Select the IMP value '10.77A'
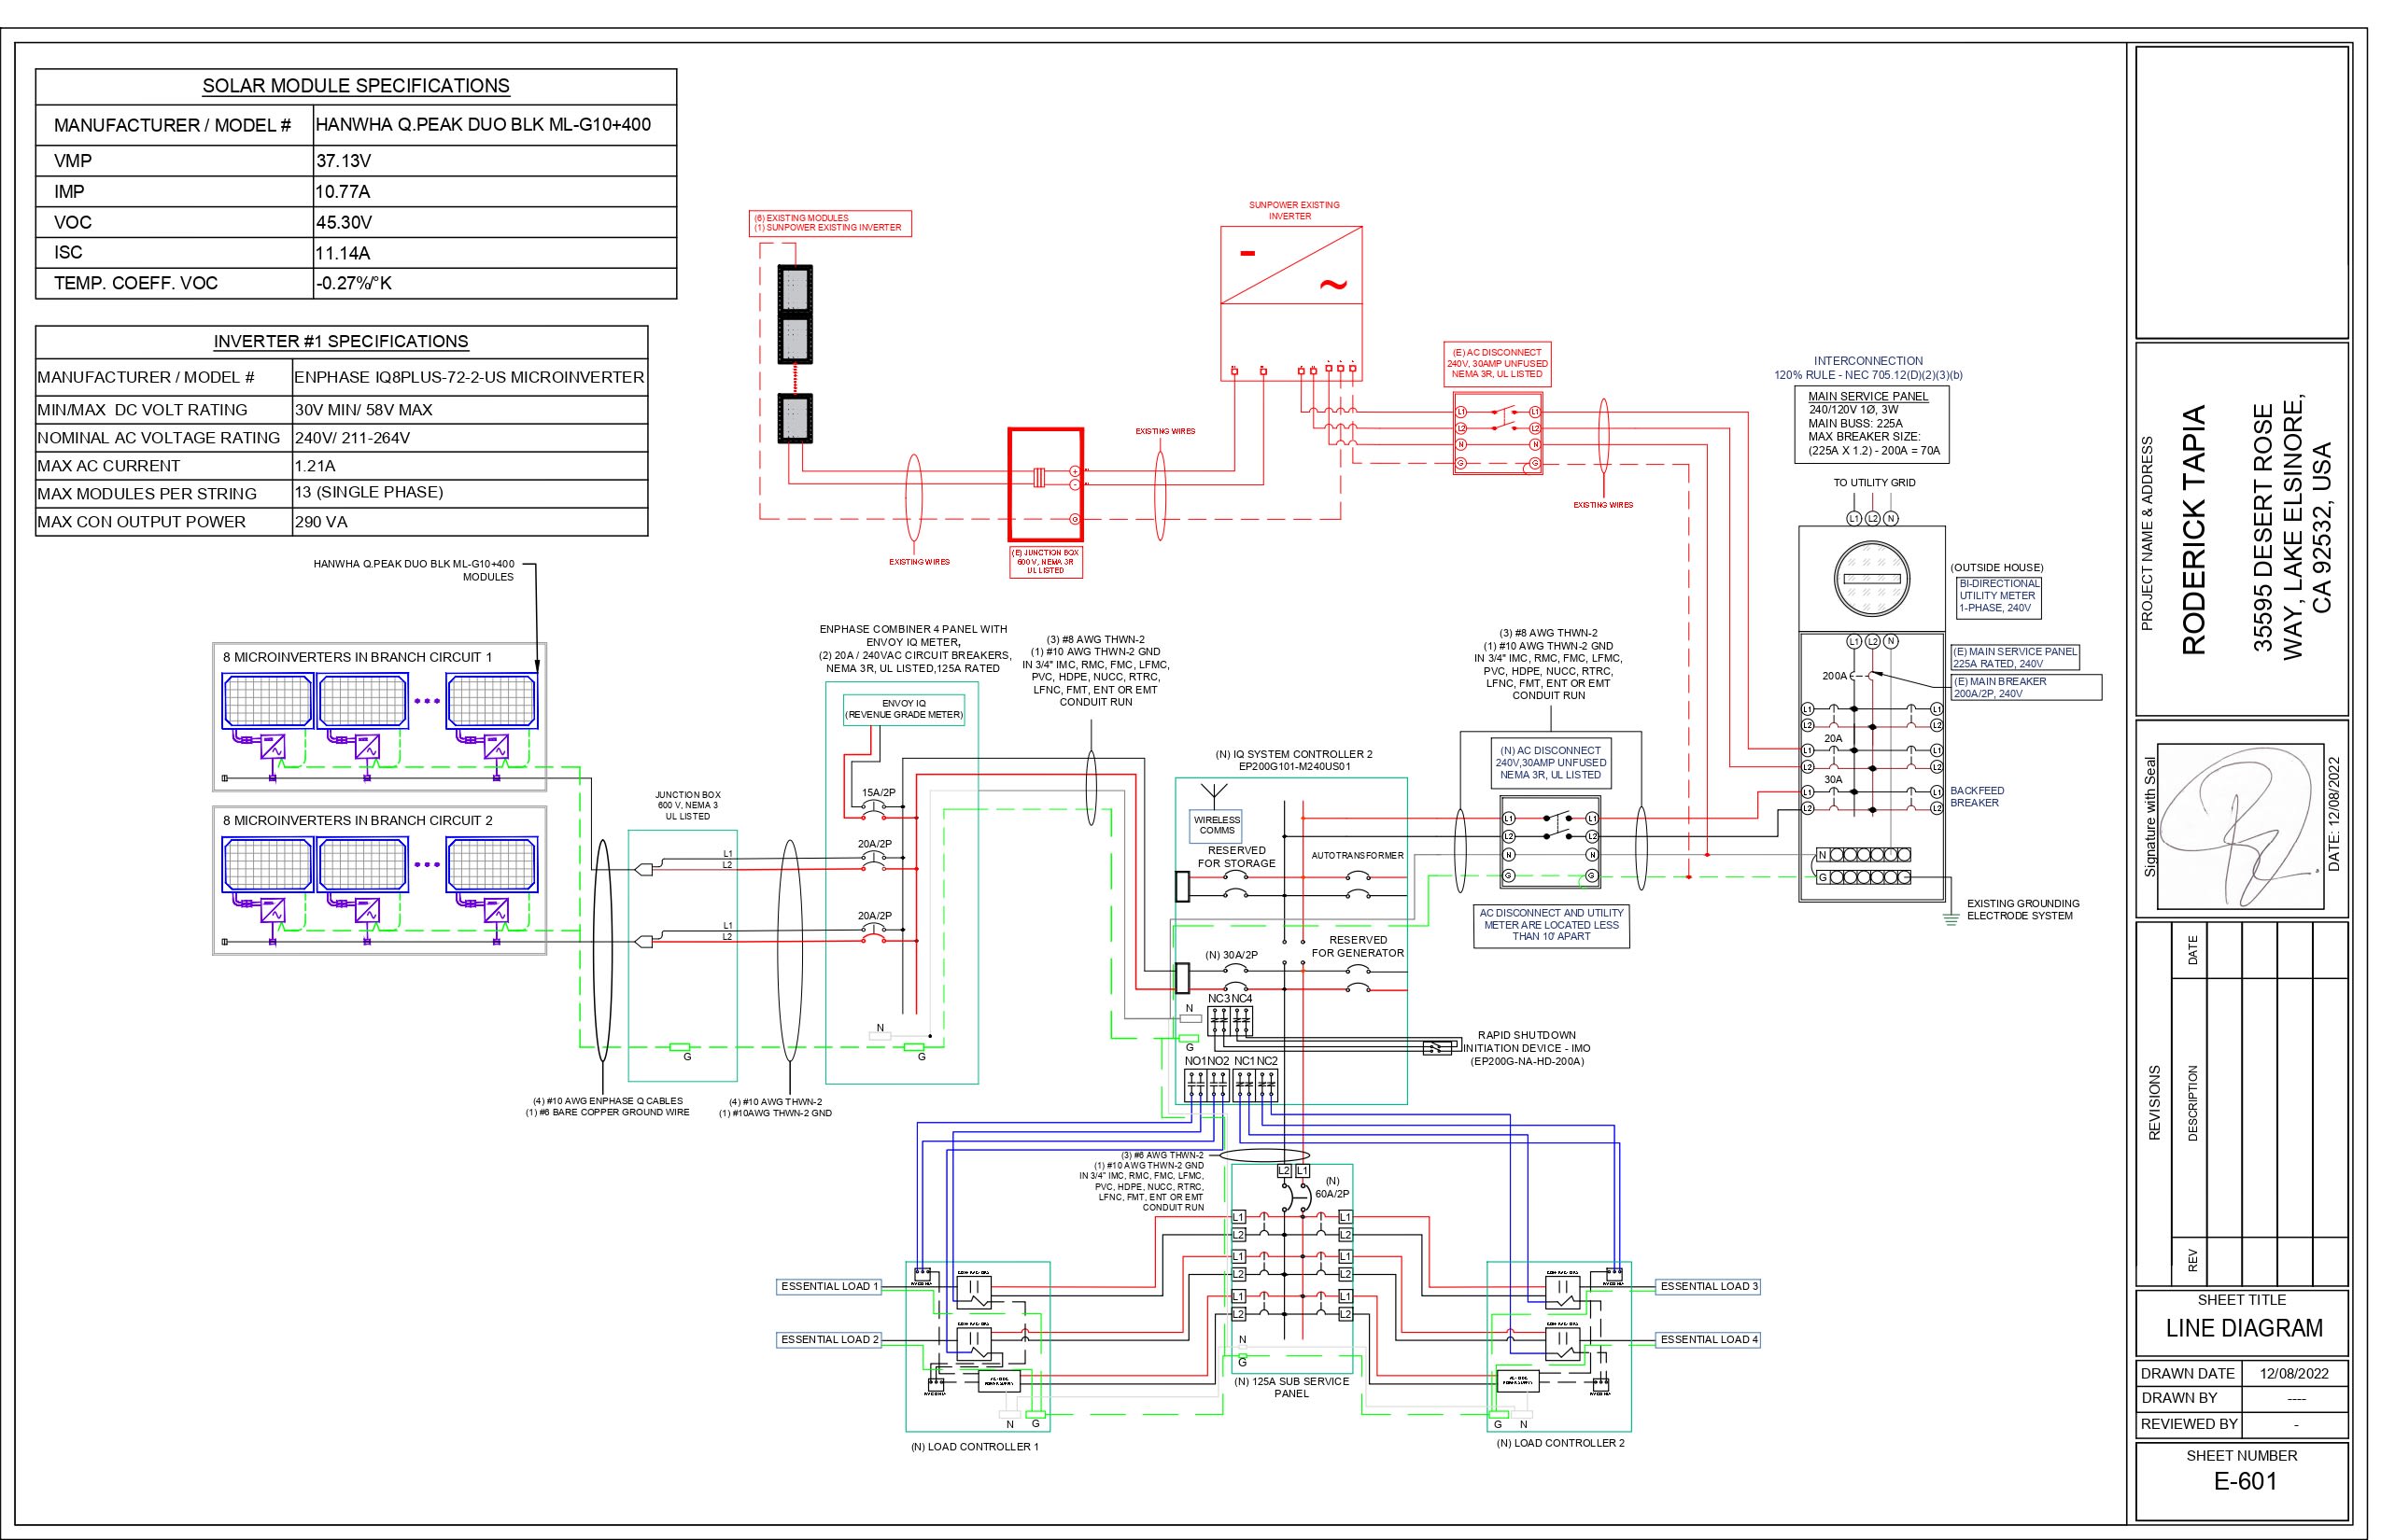2381x1540 pixels. [x=344, y=192]
